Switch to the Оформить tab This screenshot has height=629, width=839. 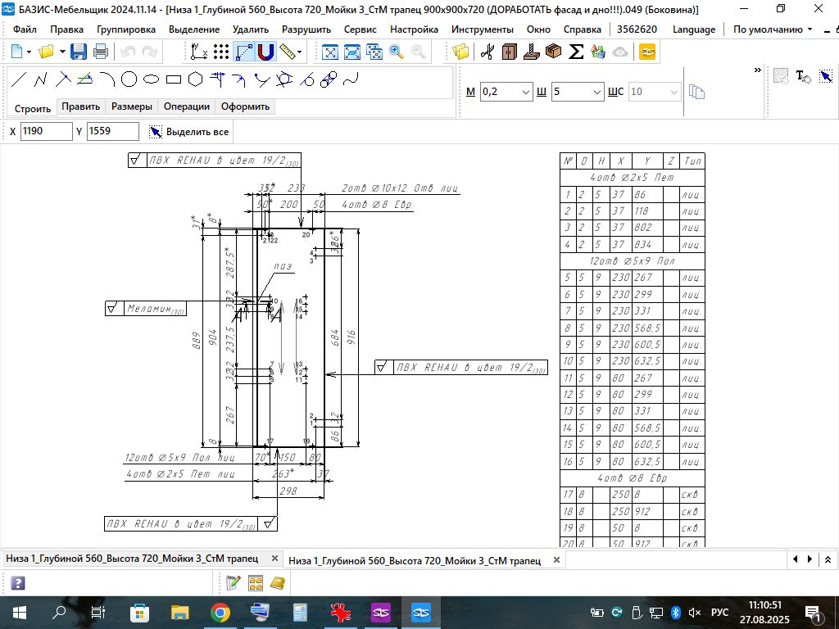click(245, 106)
